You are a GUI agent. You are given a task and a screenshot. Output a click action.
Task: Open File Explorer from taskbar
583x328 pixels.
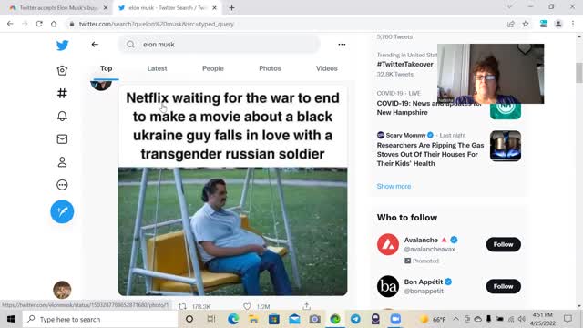(253, 319)
